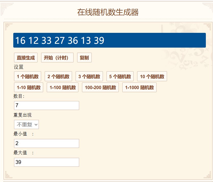The image size is (213, 182).
Task: Focus the 最小值 input showing 2
Action: [46, 143]
